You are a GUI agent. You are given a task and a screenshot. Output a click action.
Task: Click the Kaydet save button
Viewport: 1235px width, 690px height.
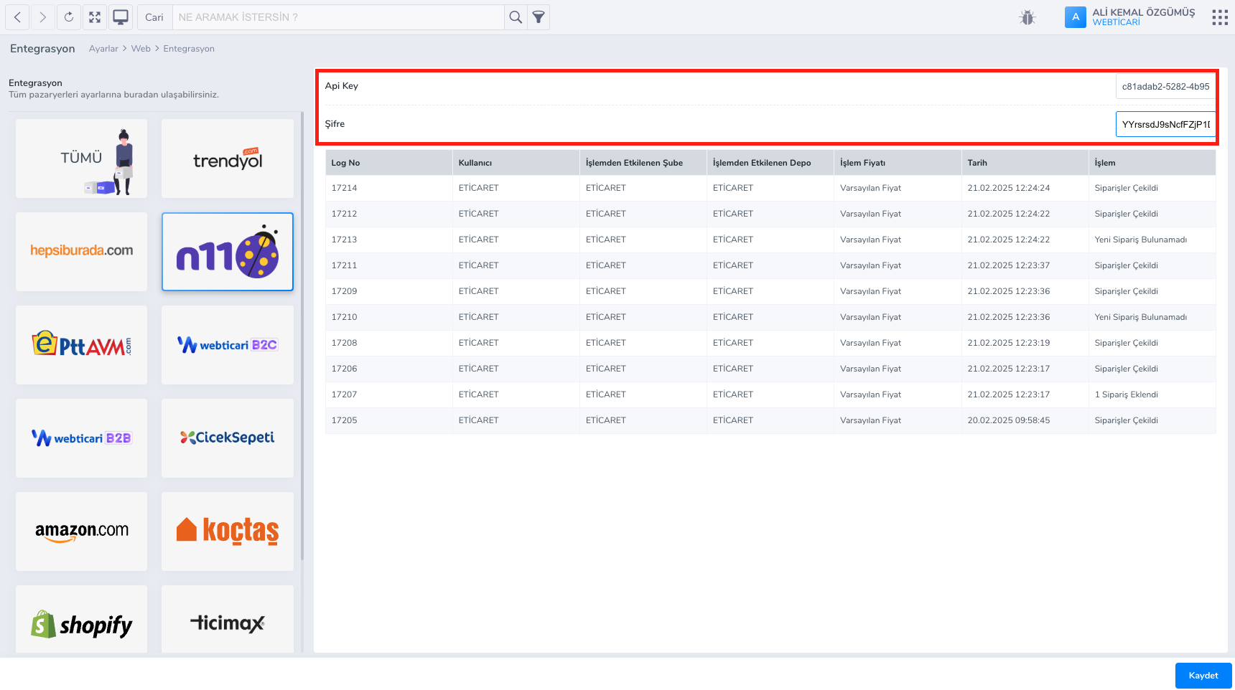(x=1203, y=676)
